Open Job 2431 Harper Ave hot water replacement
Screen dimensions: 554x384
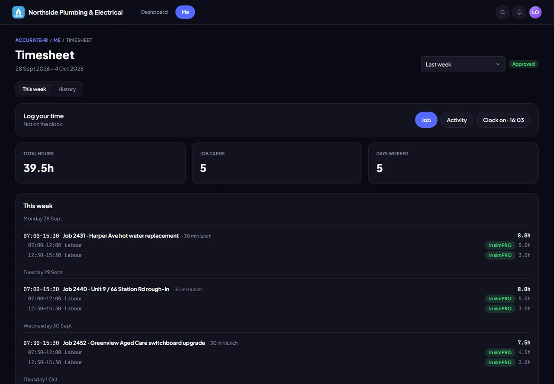pyautogui.click(x=121, y=236)
